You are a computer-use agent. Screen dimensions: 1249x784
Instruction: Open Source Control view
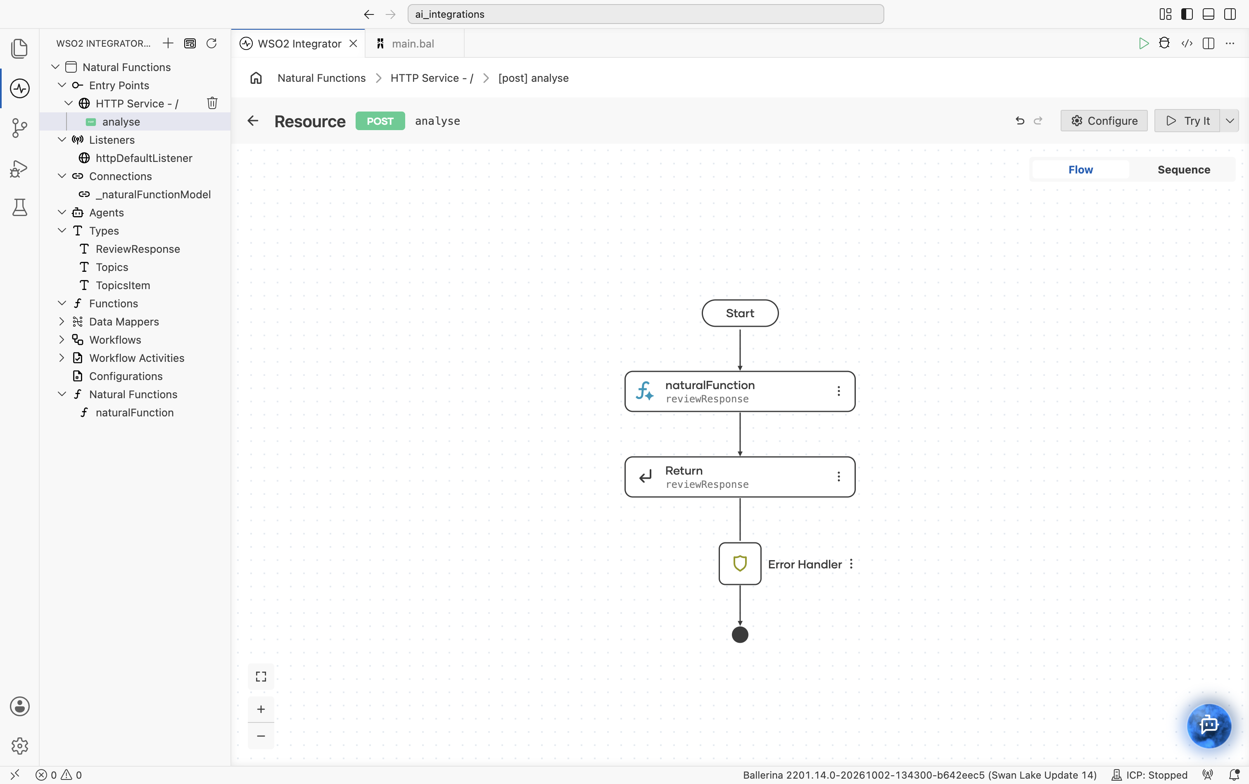(19, 128)
